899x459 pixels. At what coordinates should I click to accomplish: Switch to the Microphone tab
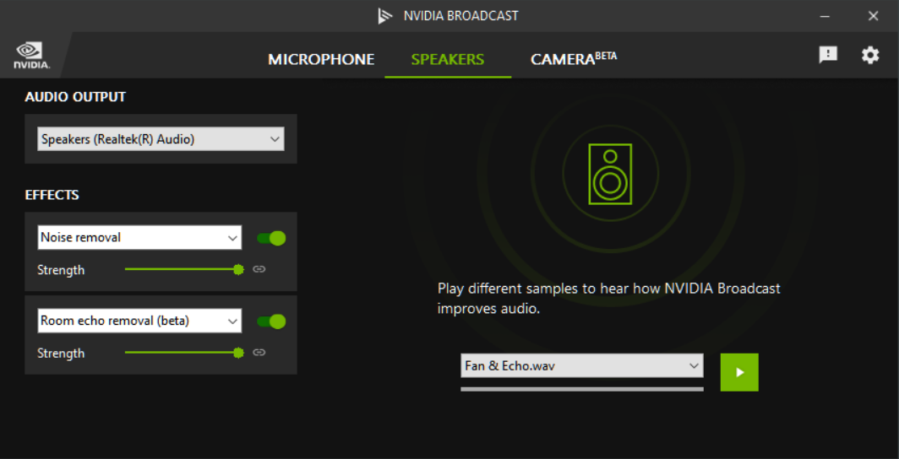[321, 60]
